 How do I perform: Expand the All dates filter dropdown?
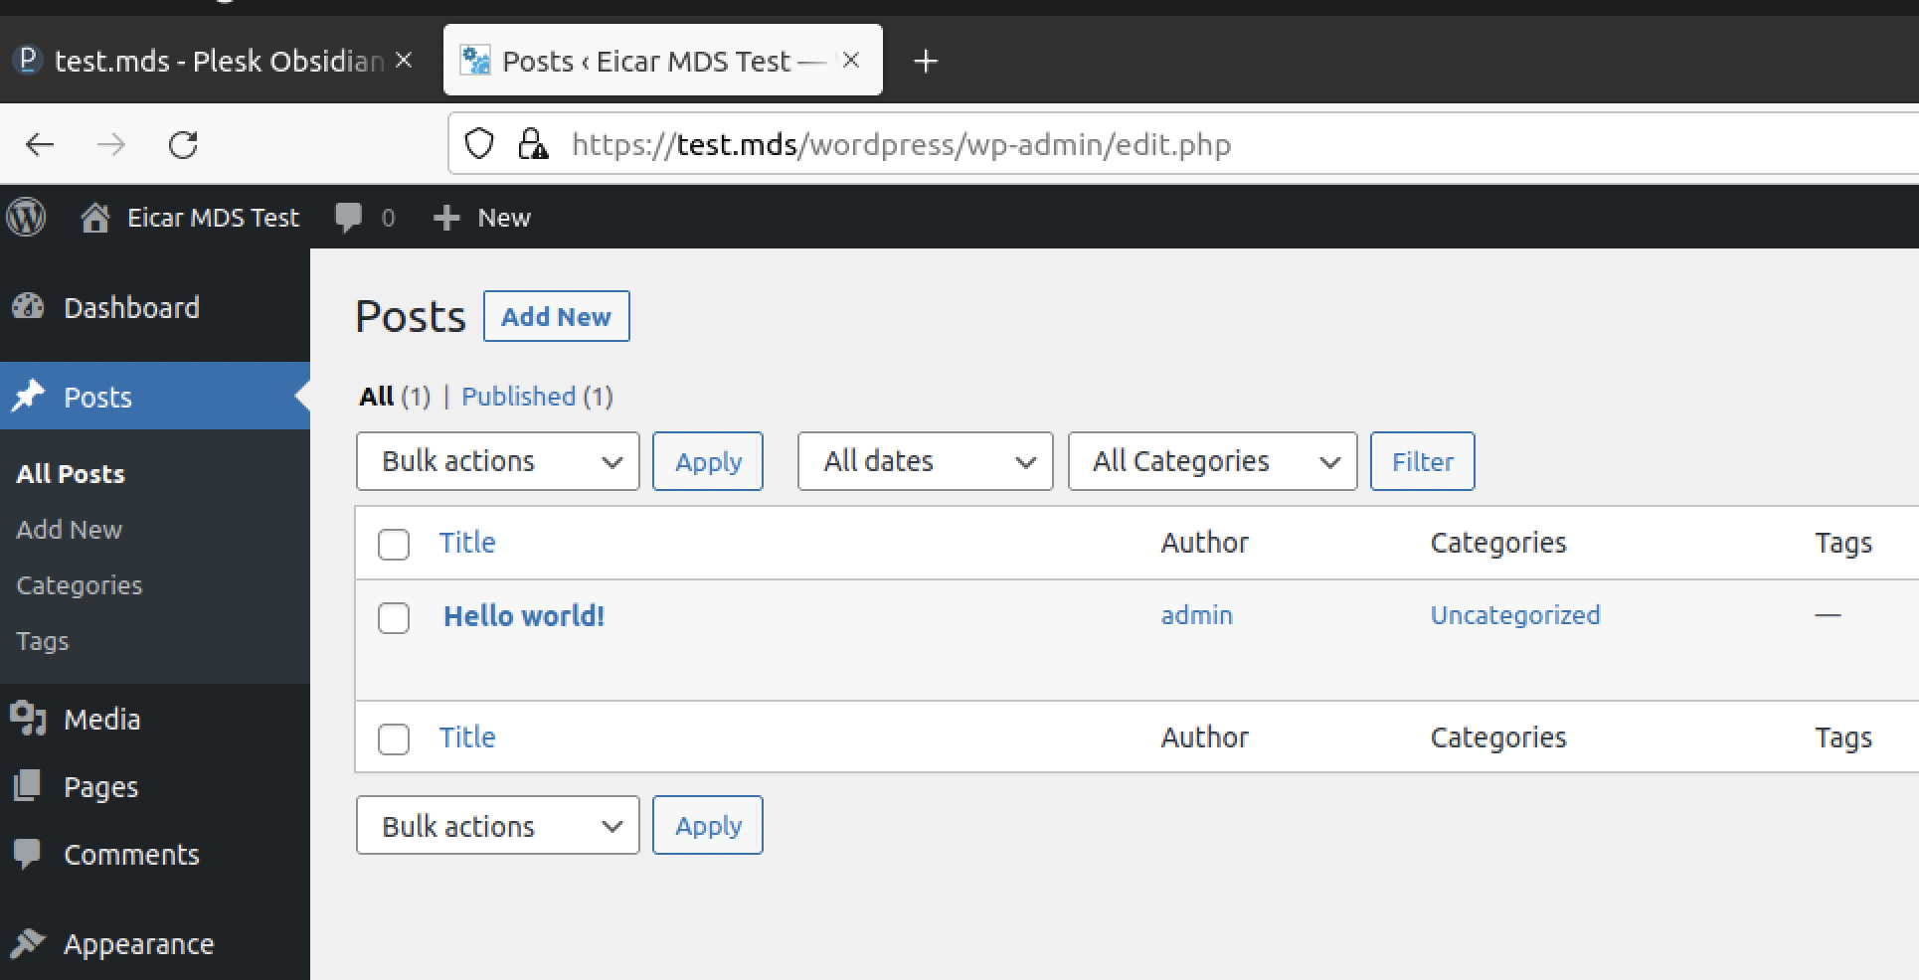click(x=925, y=461)
